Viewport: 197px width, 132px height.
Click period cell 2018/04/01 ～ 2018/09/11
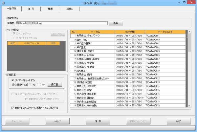pos(130,86)
